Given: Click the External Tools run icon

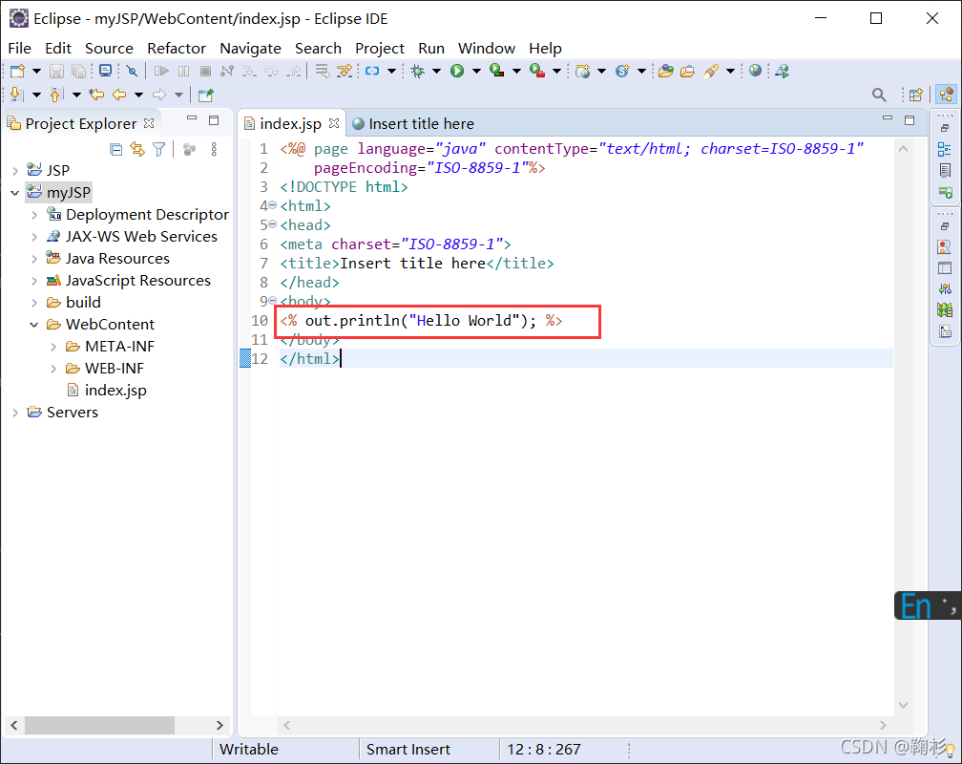Looking at the screenshot, I should point(537,72).
